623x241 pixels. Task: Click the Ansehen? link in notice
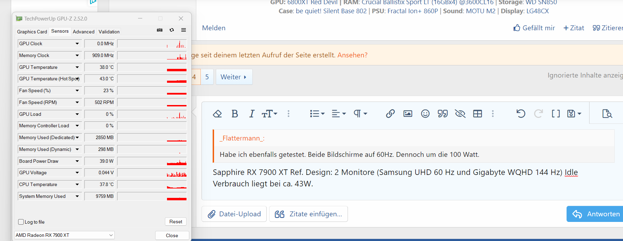tap(352, 55)
